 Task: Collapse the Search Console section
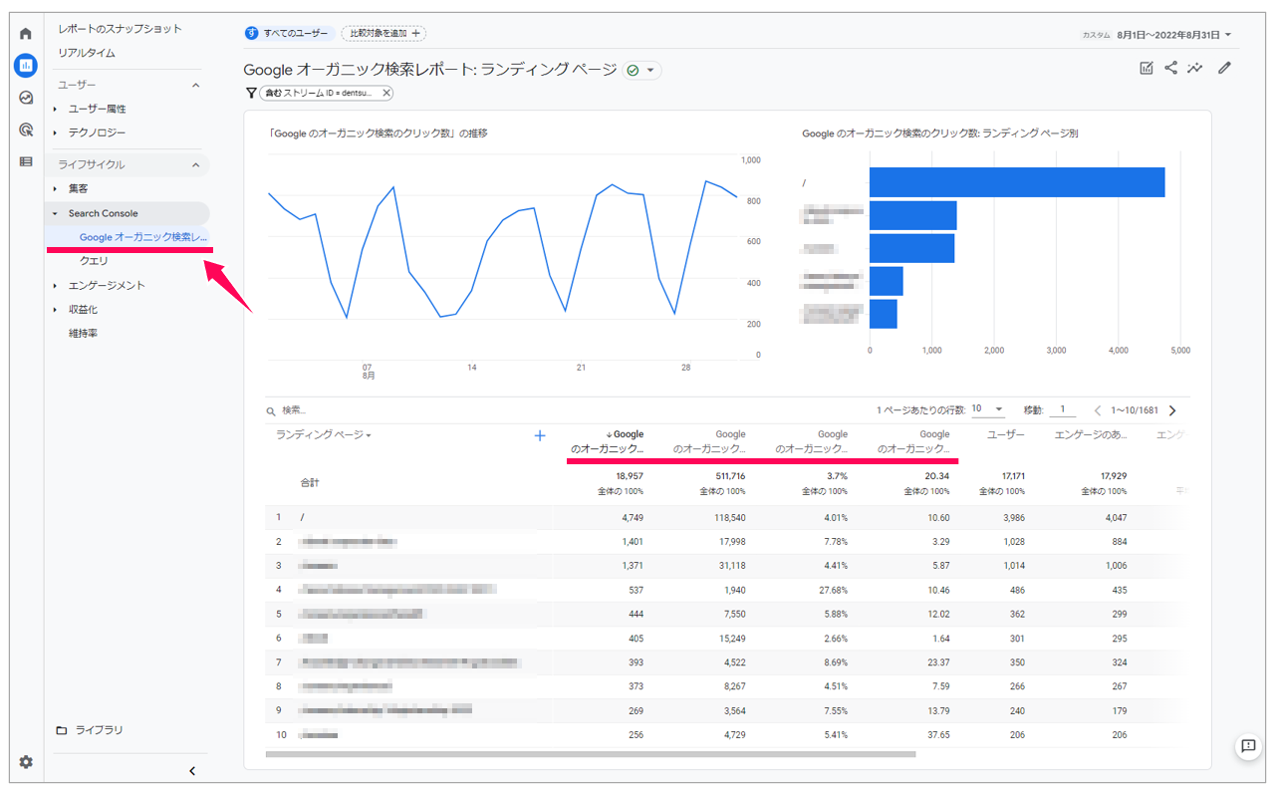56,213
